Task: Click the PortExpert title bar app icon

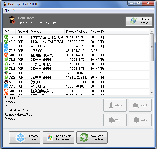Action: click(5, 4)
